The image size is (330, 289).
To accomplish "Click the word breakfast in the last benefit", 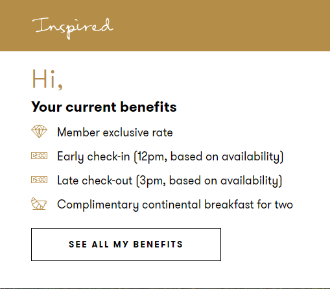I will tap(229, 205).
